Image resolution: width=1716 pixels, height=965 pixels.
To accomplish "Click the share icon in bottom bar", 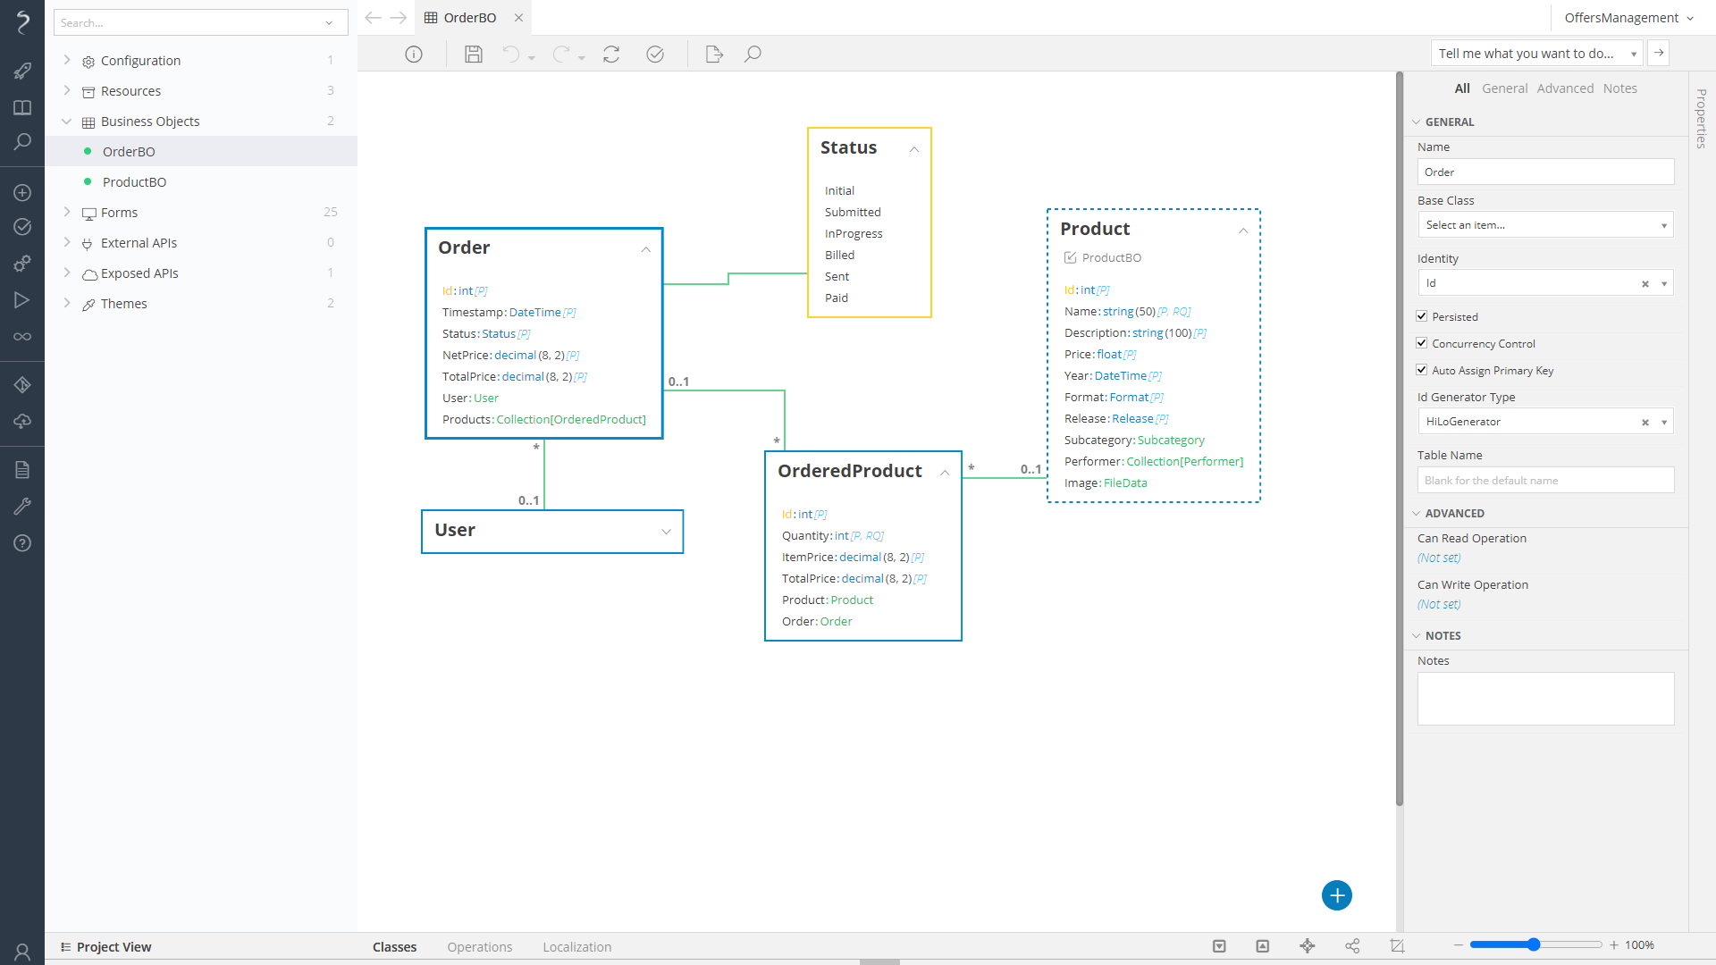I will [x=1352, y=945].
